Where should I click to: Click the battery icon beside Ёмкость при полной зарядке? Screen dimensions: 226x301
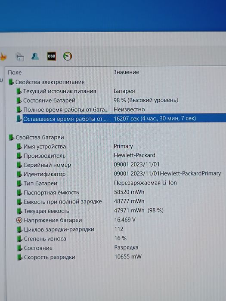(19, 202)
